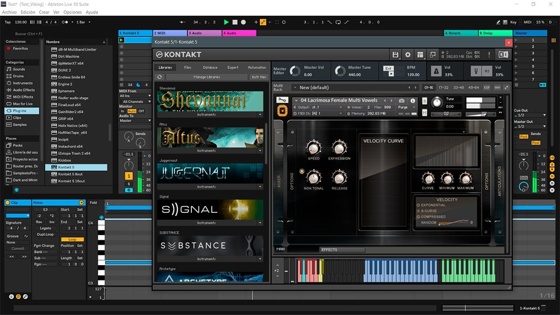The height and width of the screenshot is (315, 560).
Task: Click the Instr Nav button
Action: [259, 77]
